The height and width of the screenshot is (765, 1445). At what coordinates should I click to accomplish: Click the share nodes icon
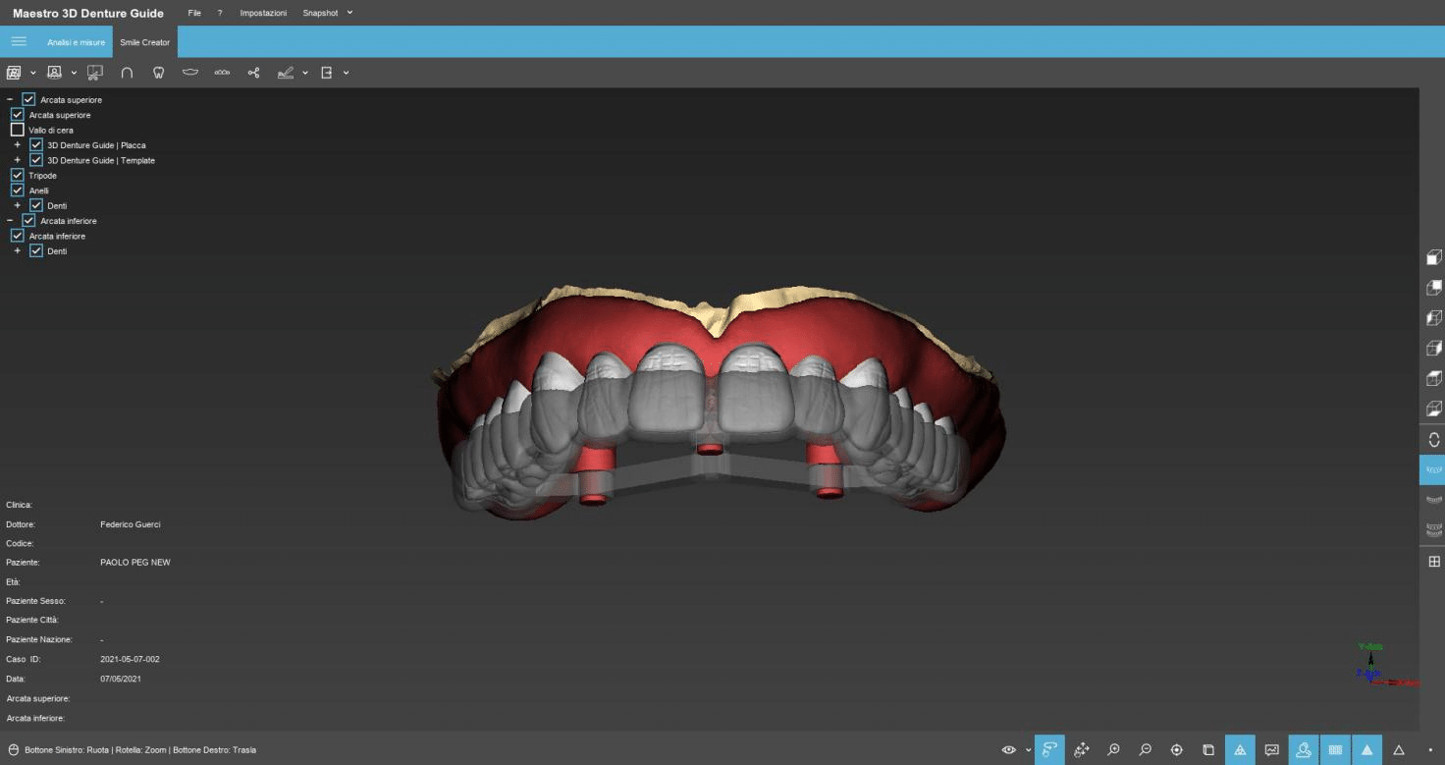(253, 73)
